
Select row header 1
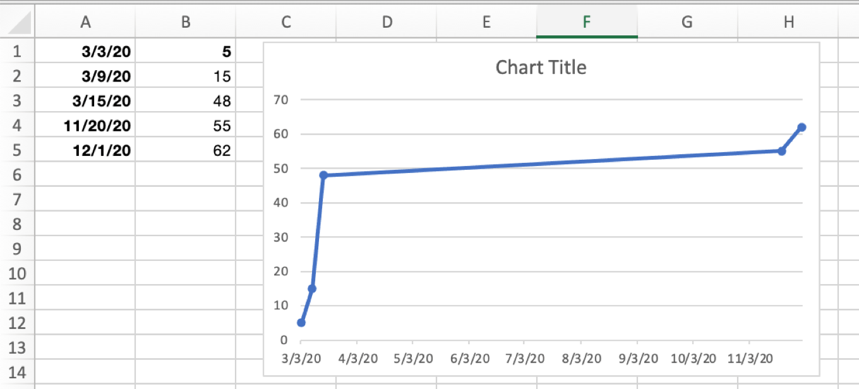point(17,51)
